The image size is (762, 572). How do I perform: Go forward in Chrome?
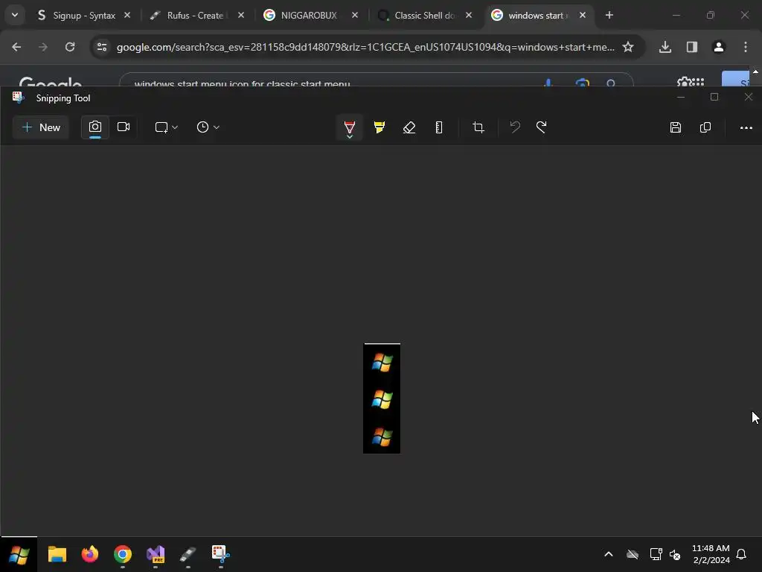43,47
